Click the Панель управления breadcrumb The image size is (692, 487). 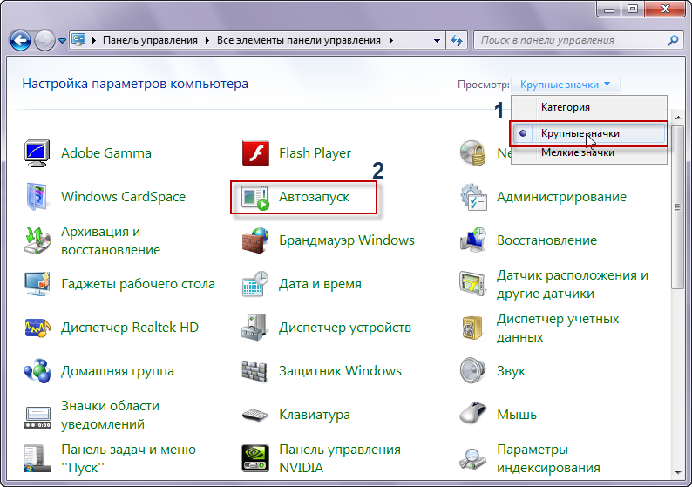tap(150, 40)
